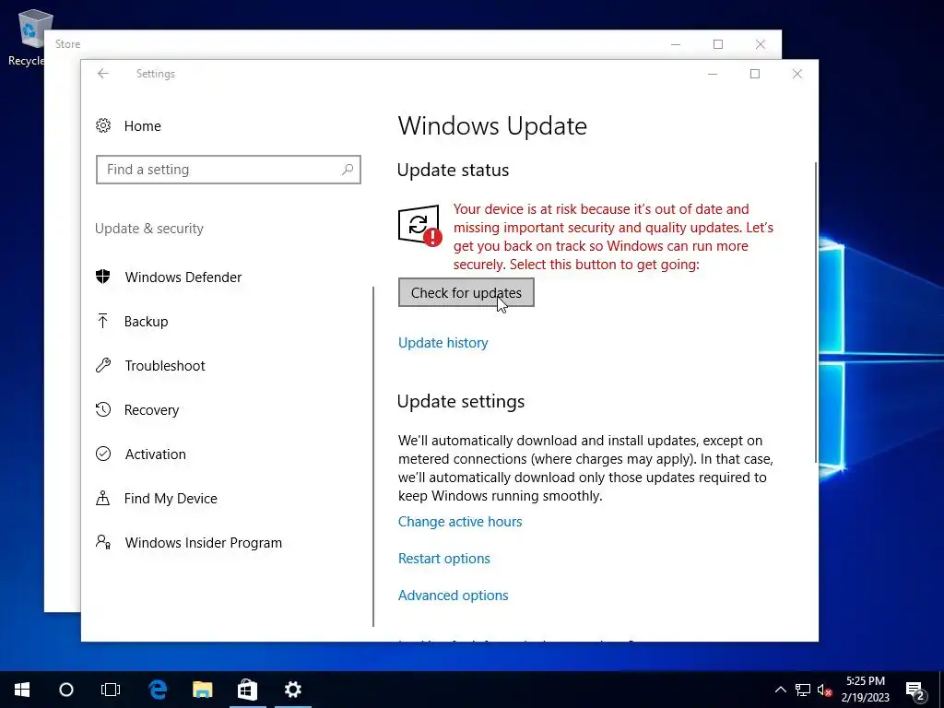Click the network tray icon

pyautogui.click(x=803, y=690)
